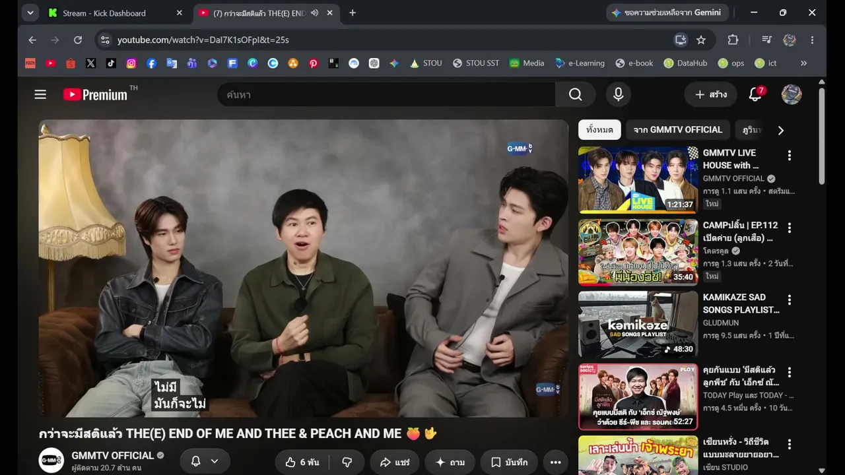Click the YouTube search input field
The image size is (845, 475).
(386, 94)
